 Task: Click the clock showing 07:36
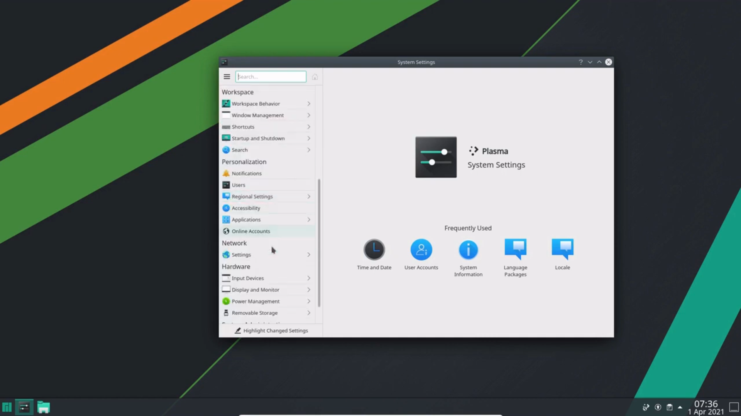click(706, 404)
